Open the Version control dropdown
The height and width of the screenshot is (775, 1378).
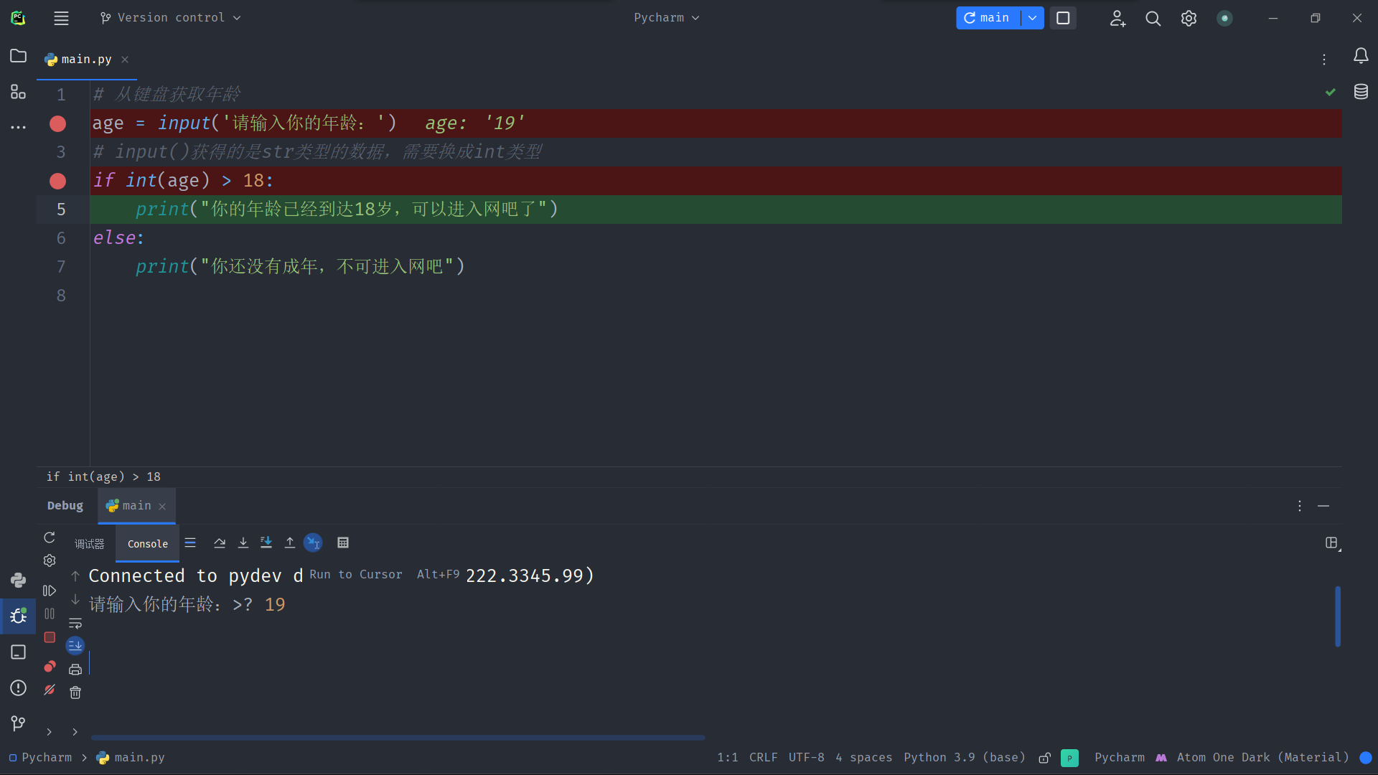coord(171,18)
